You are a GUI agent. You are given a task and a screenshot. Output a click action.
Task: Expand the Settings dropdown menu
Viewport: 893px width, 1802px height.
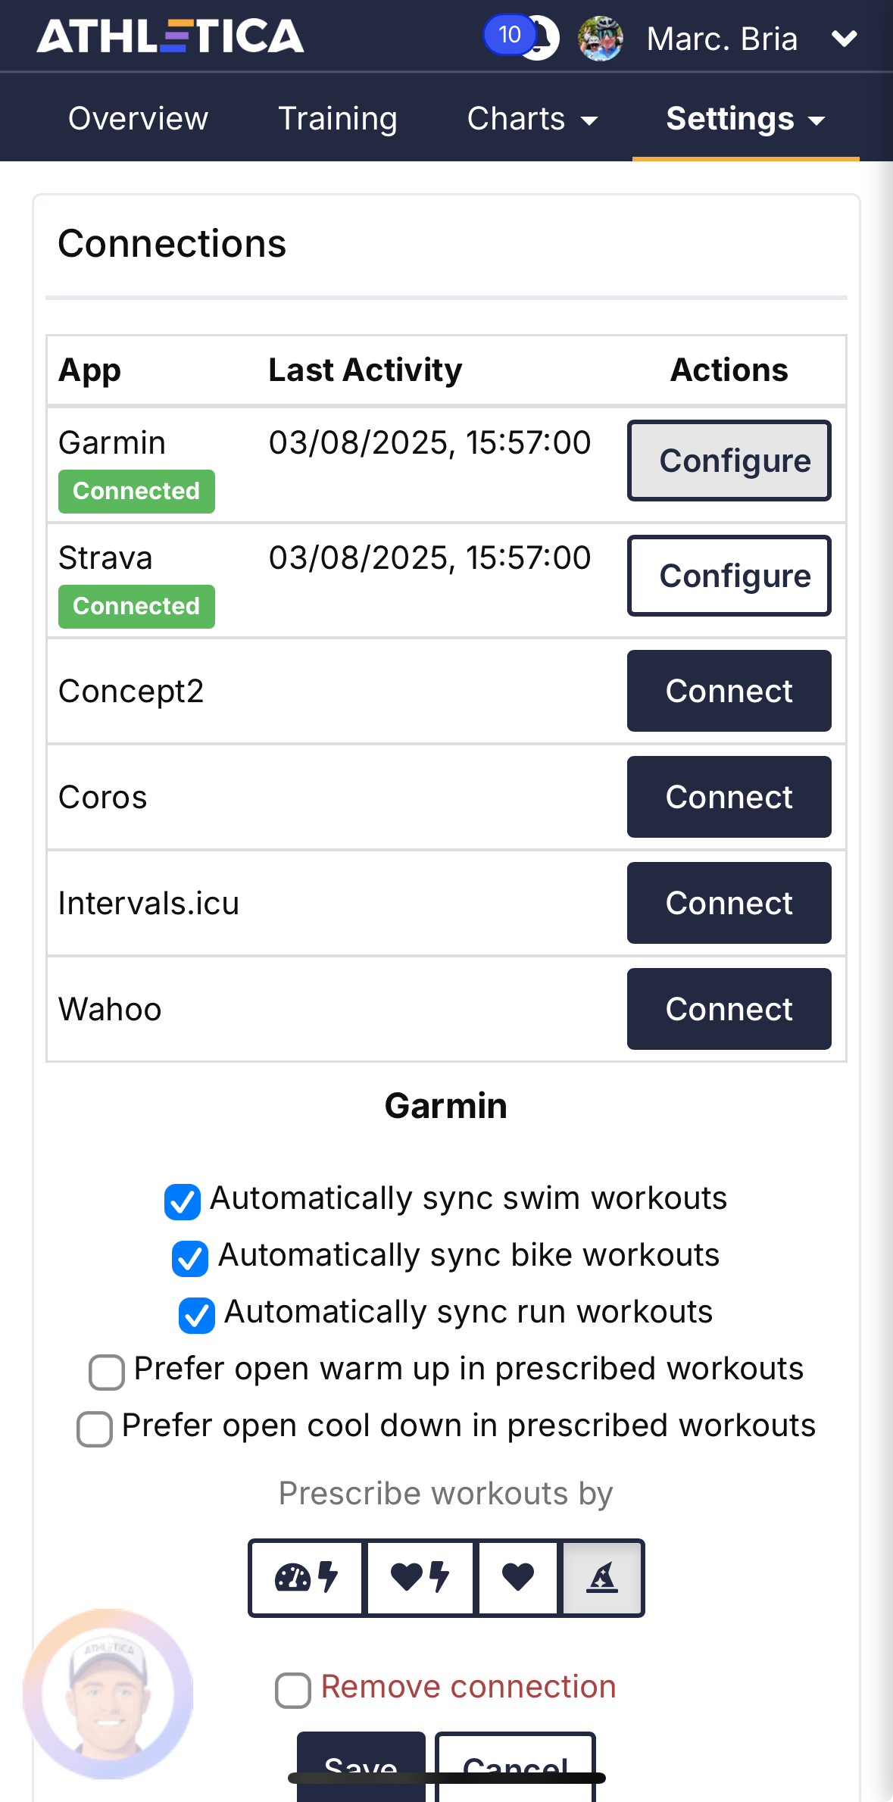pos(745,119)
